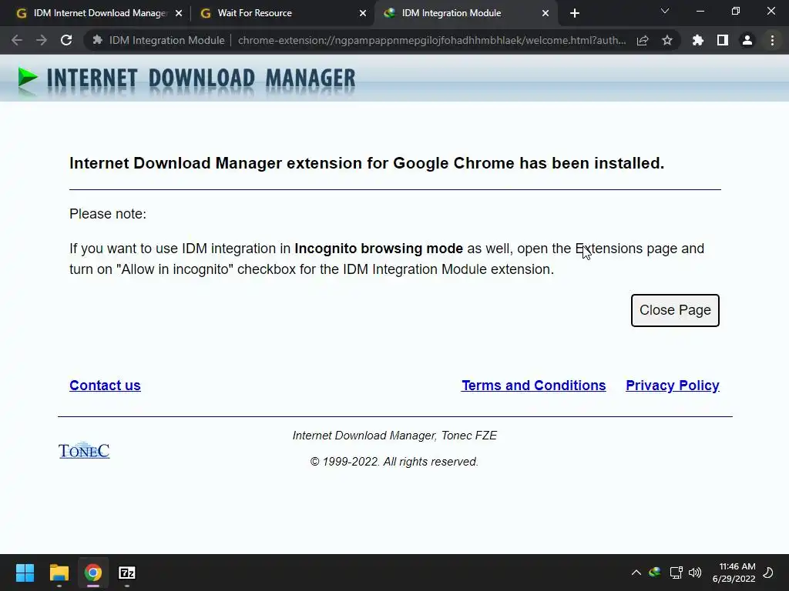Minimize the Chrome window
This screenshot has width=789, height=591.
[x=700, y=11]
